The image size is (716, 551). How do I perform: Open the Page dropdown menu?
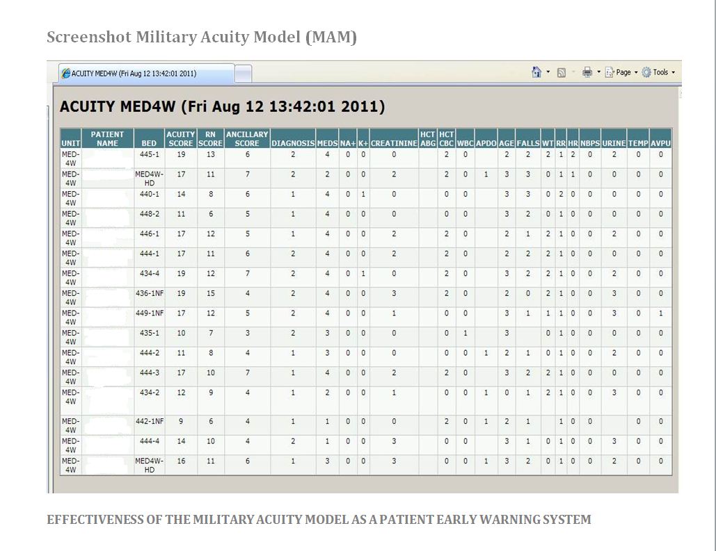point(635,72)
